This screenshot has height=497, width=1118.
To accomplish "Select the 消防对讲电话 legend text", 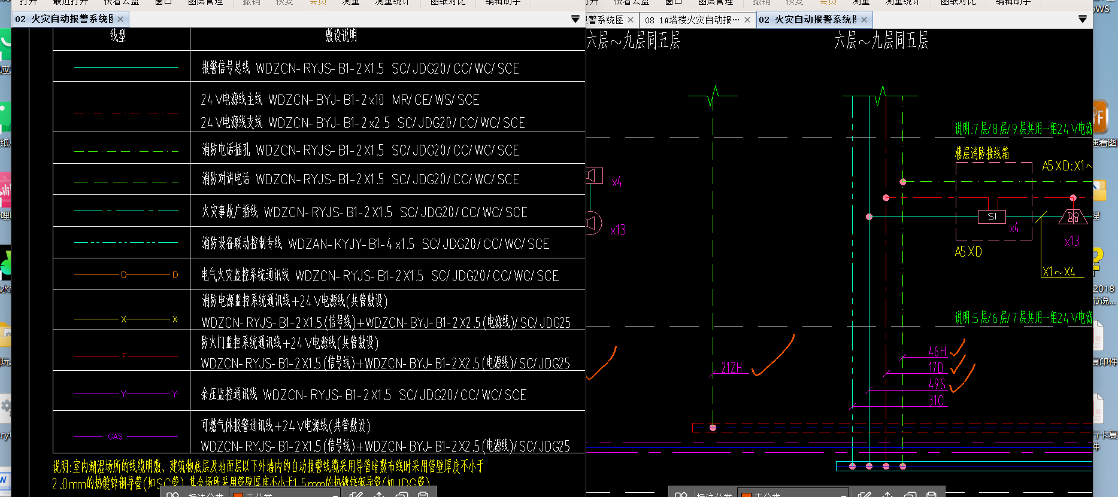I will (360, 179).
